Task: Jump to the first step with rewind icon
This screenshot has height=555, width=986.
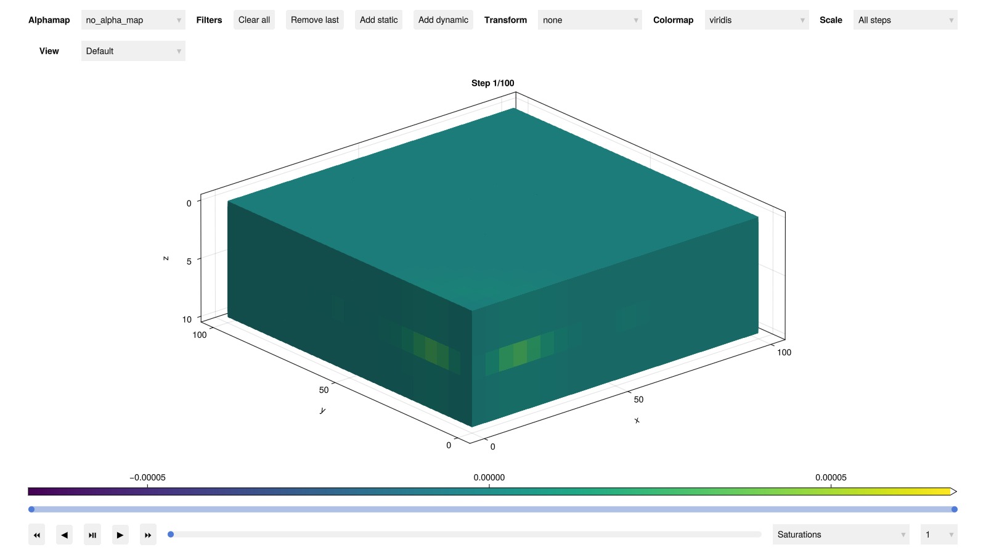Action: pos(37,535)
